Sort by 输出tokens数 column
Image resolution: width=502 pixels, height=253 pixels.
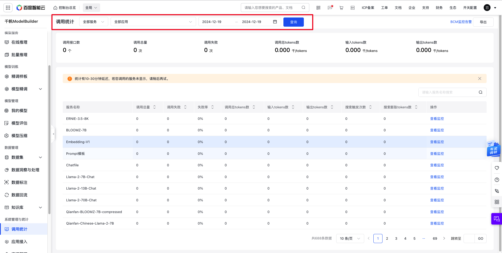pos(332,107)
